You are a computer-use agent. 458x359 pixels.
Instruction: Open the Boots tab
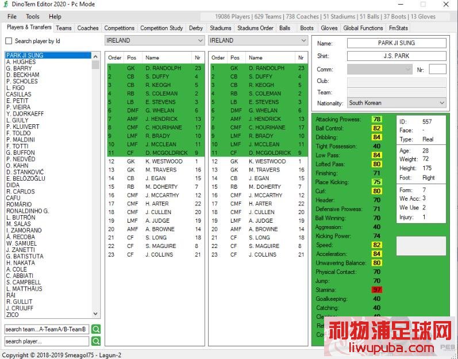[307, 28]
